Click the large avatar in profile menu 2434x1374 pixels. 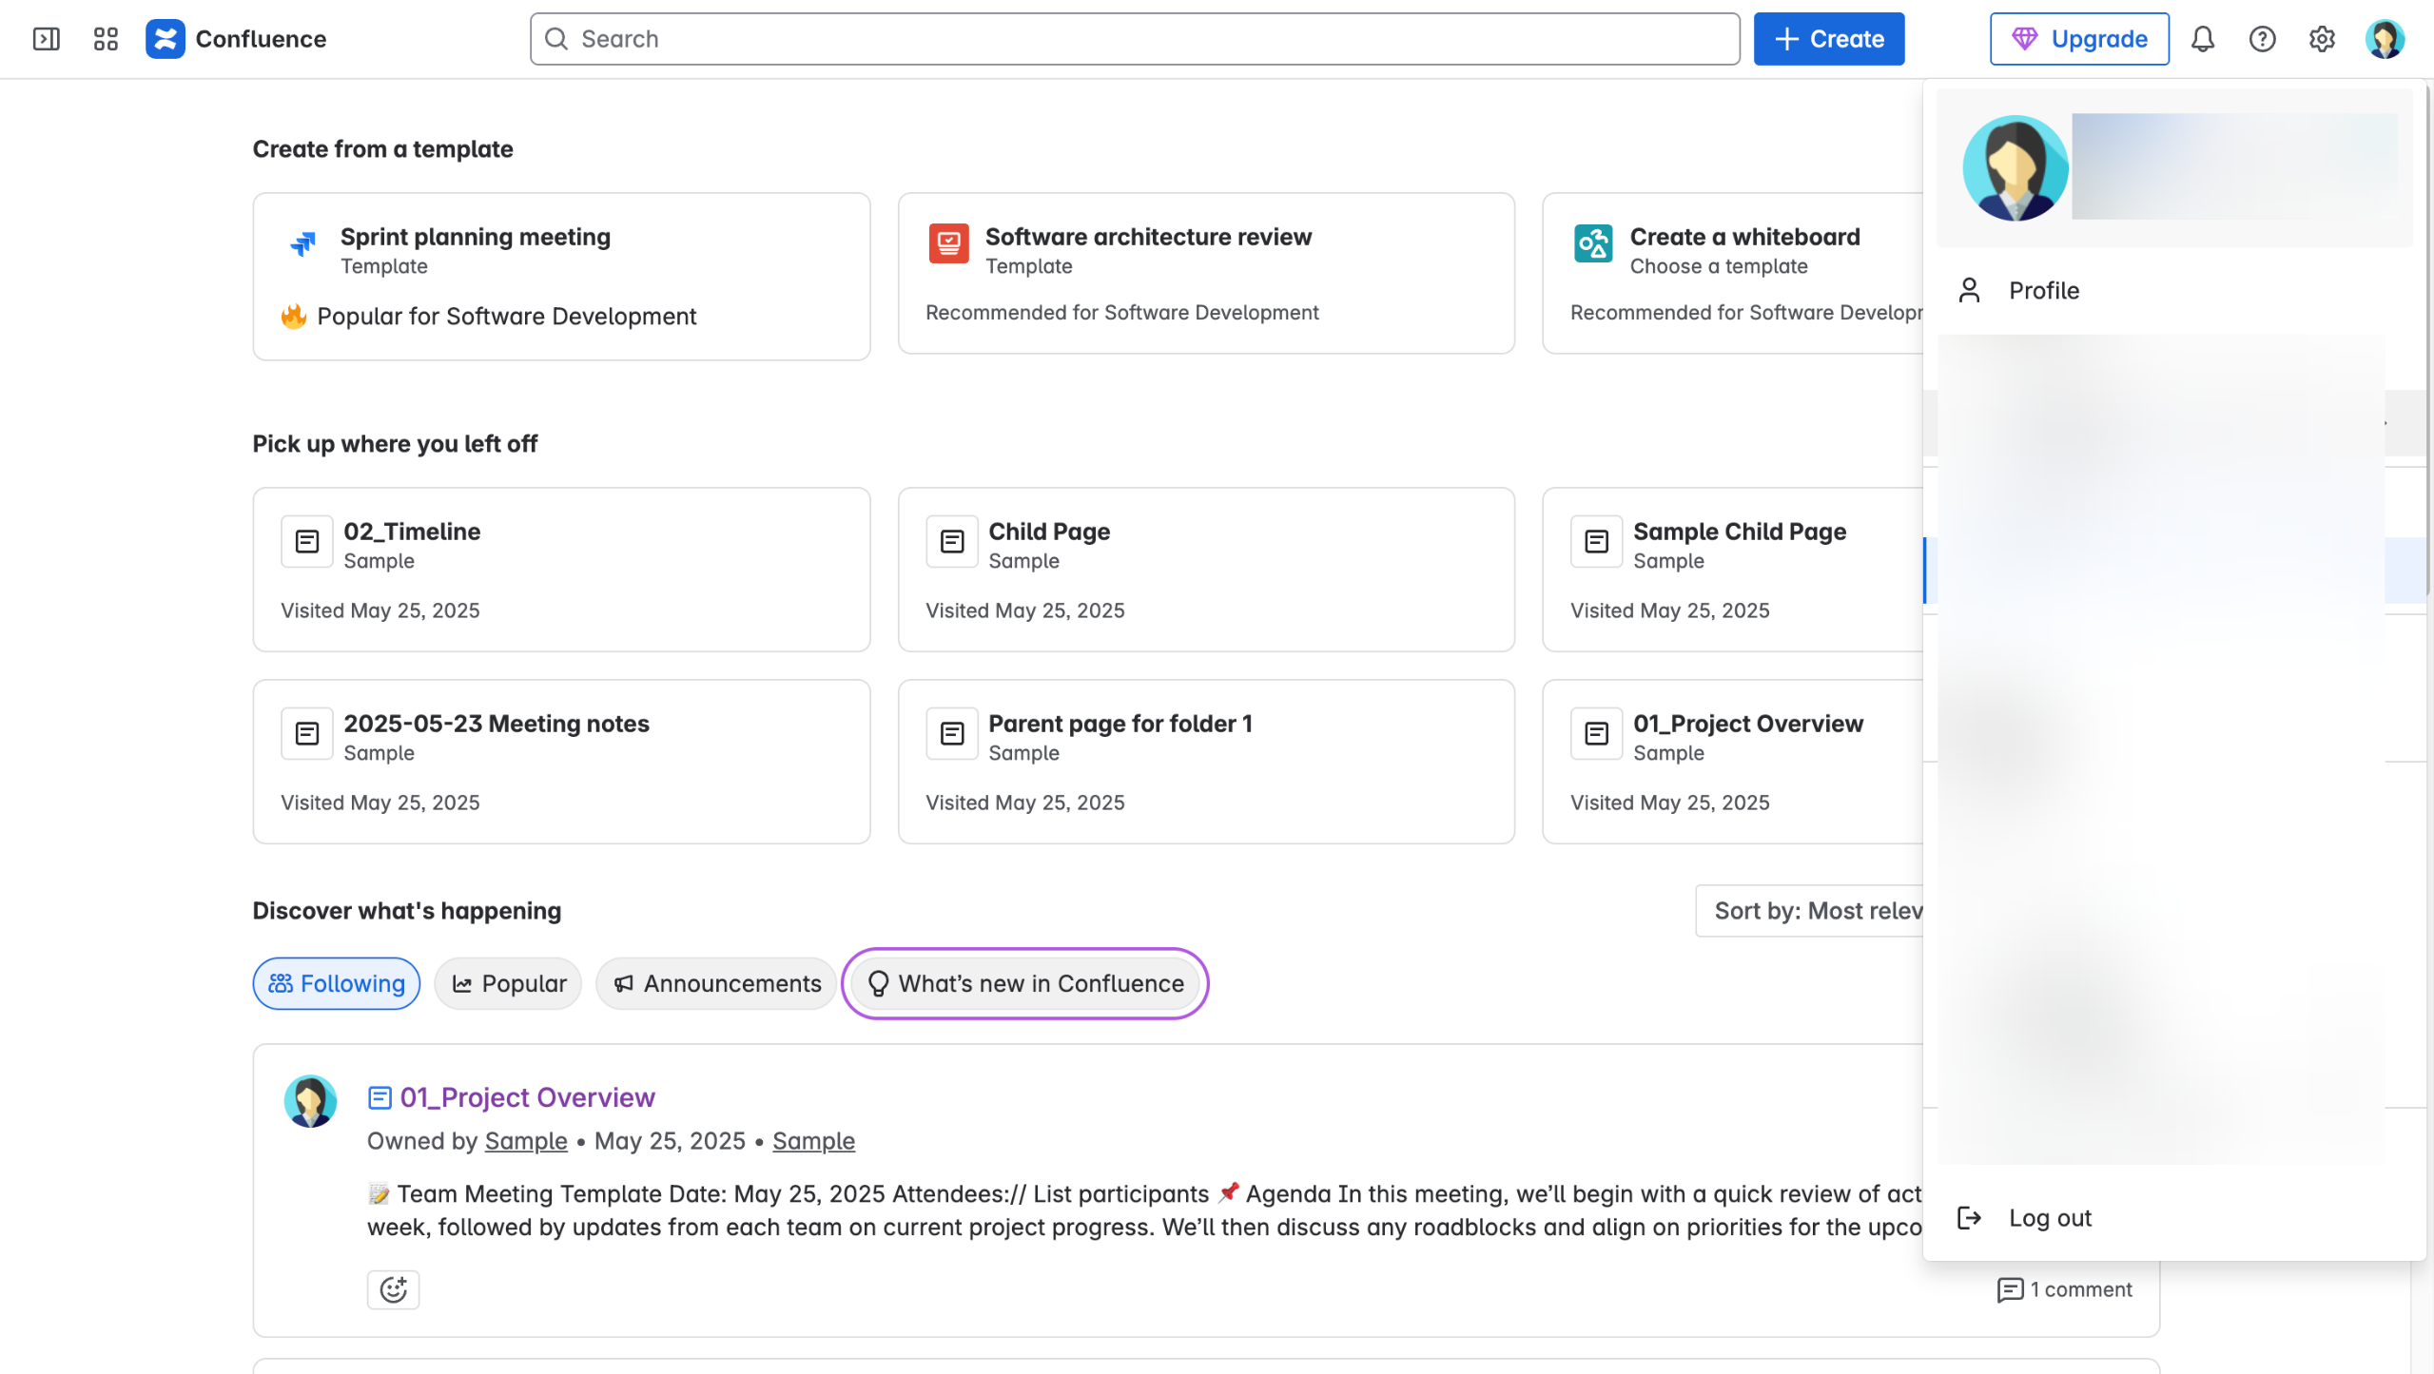pos(2015,168)
